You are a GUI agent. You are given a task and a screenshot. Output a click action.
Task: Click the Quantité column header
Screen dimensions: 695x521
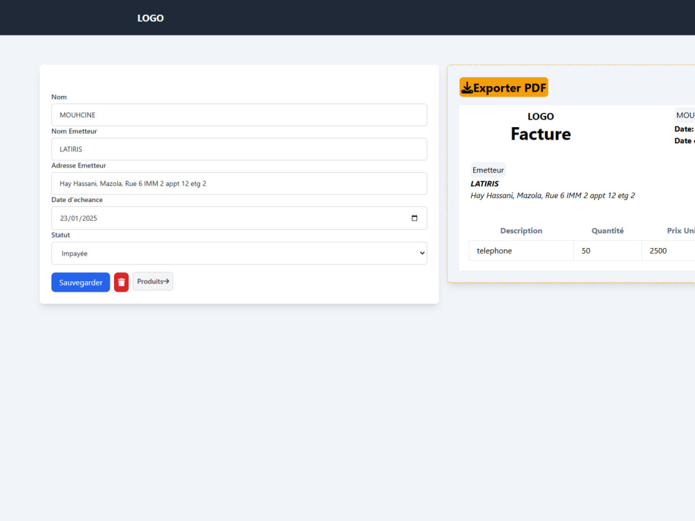pyautogui.click(x=607, y=231)
